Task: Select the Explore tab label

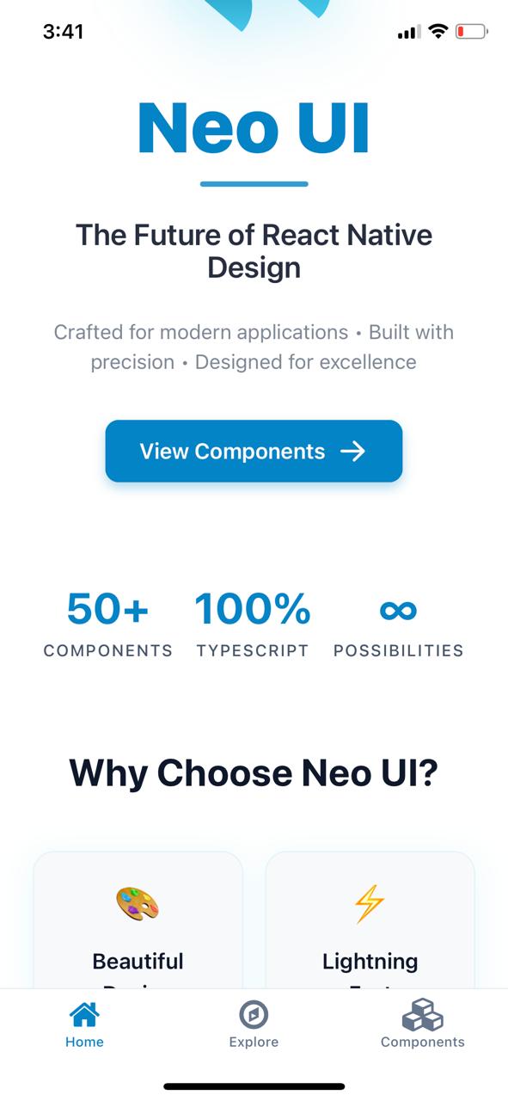Action: [254, 1042]
